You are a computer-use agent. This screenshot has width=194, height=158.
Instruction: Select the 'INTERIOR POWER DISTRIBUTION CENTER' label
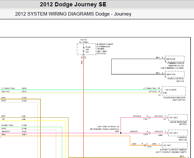tap(105, 49)
